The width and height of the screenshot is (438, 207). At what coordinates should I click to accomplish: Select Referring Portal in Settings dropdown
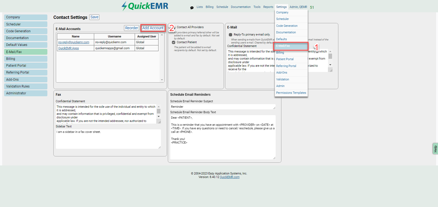pos(291,66)
